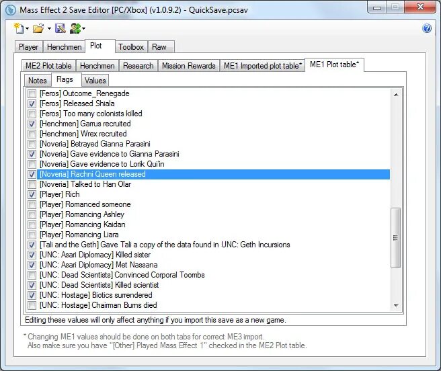Uncheck Dead Scientists Killed scientist checkbox

tap(32, 285)
